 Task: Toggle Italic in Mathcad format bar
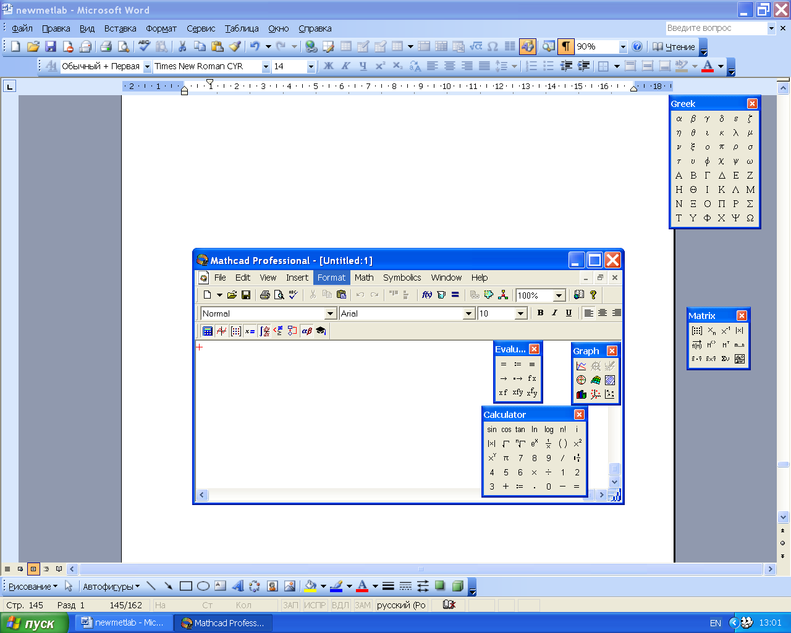click(x=555, y=313)
